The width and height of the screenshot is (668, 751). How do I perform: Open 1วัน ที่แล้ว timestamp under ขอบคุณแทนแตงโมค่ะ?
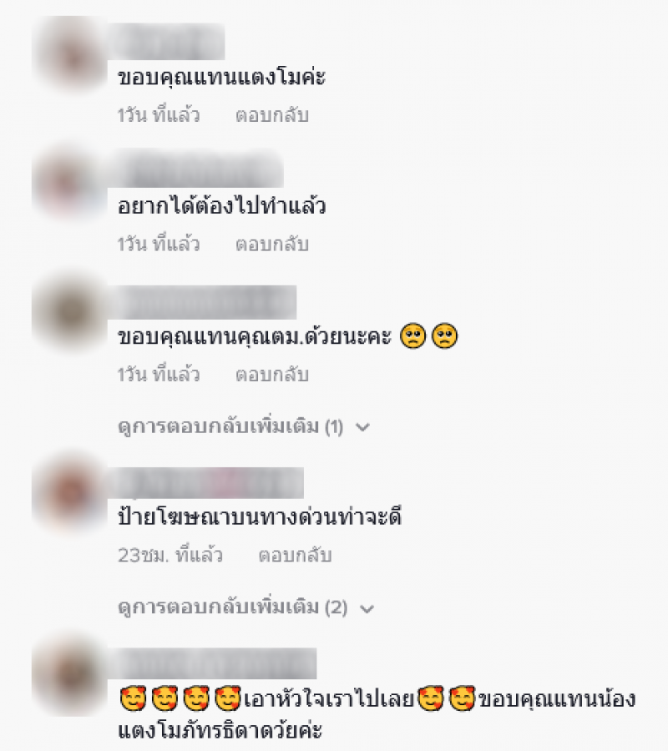tap(159, 115)
